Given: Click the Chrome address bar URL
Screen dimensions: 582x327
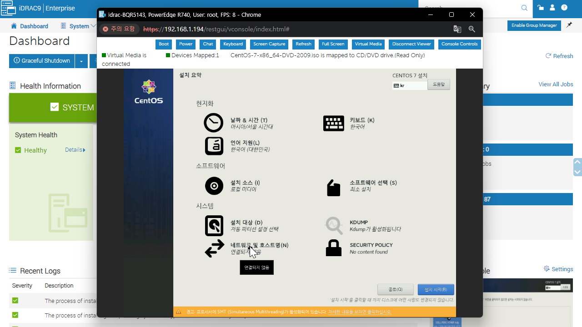Looking at the screenshot, I should click(x=216, y=29).
